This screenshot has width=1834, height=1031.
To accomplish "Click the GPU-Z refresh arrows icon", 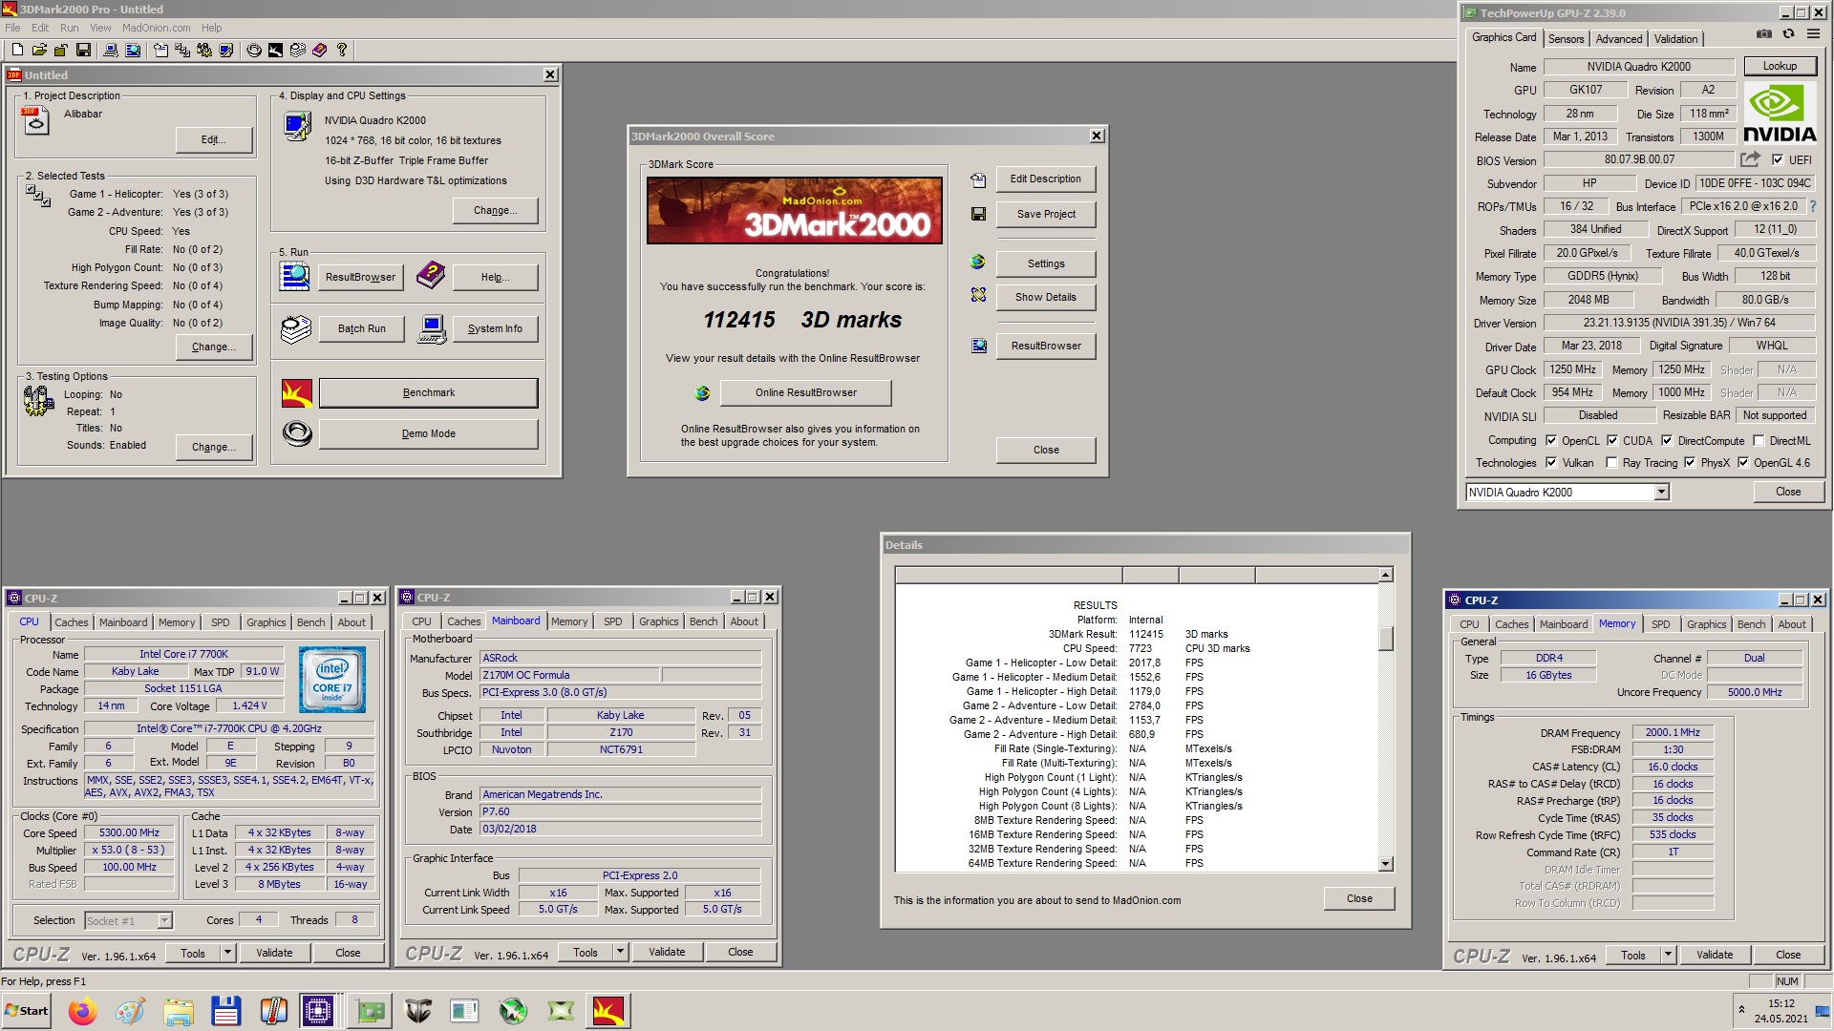I will 1788,34.
